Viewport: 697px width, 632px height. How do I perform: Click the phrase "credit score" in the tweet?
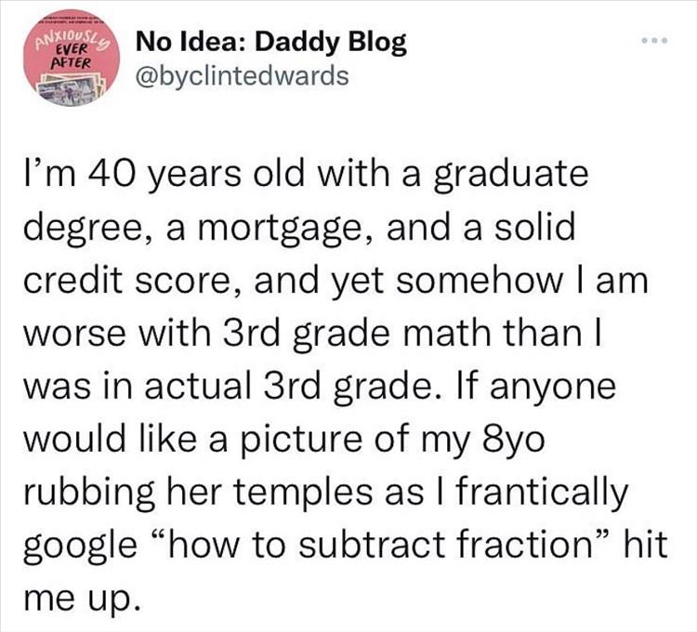138,280
